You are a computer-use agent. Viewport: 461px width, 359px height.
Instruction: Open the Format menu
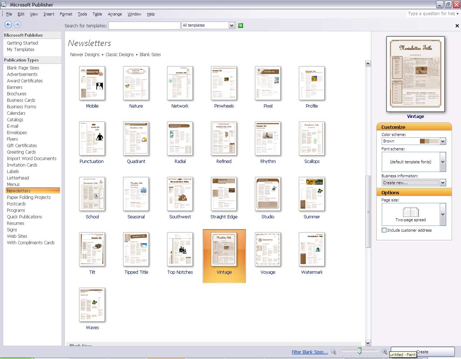[66, 14]
